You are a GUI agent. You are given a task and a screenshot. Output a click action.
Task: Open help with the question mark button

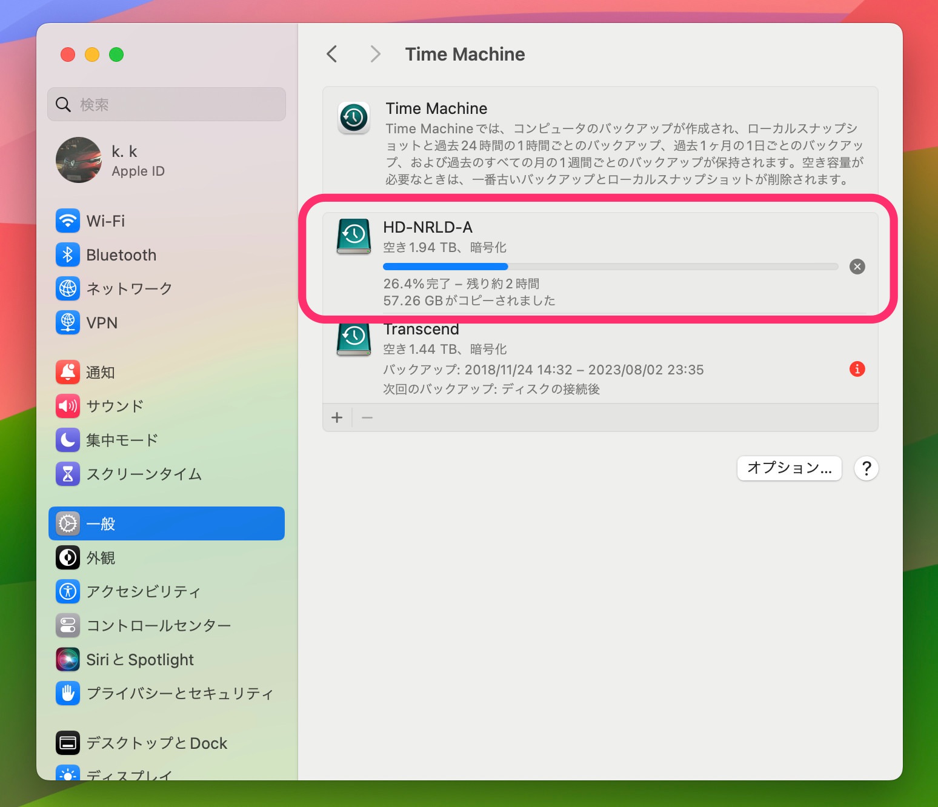point(866,468)
